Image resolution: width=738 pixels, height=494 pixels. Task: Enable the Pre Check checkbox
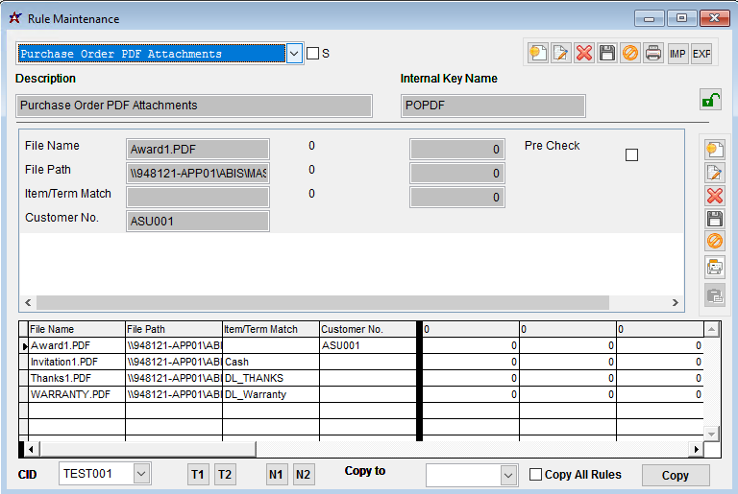(x=631, y=154)
